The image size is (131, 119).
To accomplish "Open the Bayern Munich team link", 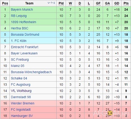I will coord(22,9).
